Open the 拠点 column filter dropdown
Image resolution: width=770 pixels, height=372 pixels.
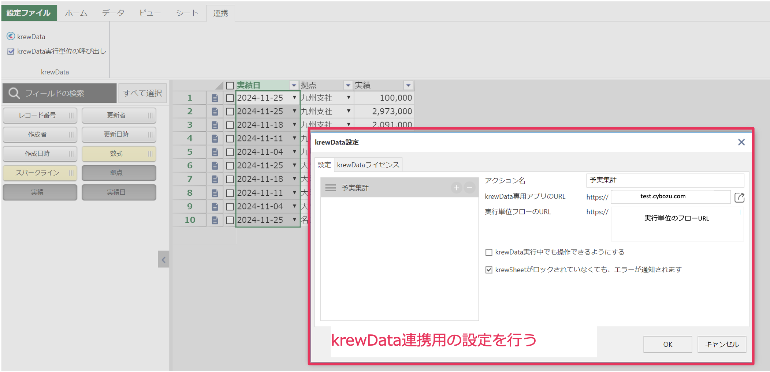tap(348, 86)
